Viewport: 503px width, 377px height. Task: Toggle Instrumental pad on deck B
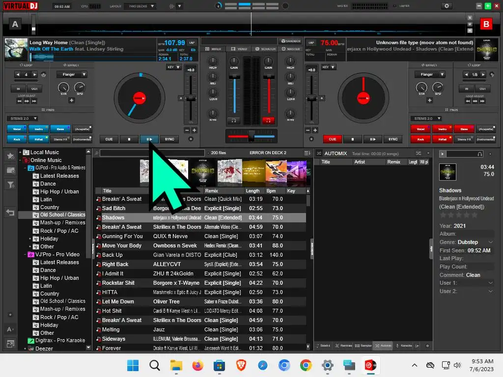click(x=486, y=139)
